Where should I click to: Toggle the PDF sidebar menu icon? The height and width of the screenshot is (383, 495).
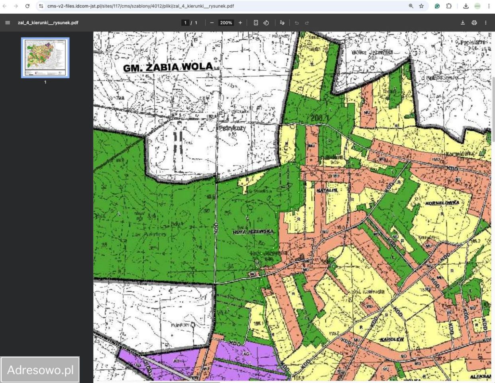coord(7,23)
